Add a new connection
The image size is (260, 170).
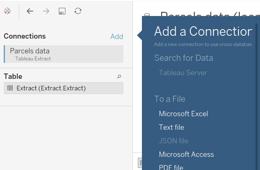[117, 37]
